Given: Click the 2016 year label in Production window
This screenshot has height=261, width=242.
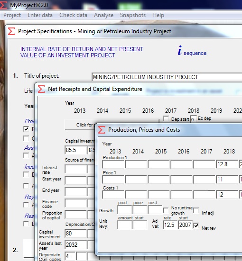Looking at the screenshot, I should click(x=184, y=151).
